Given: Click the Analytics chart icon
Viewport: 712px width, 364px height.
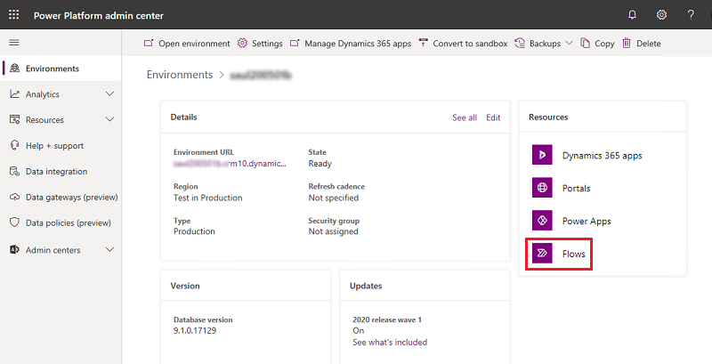Looking at the screenshot, I should (x=15, y=94).
